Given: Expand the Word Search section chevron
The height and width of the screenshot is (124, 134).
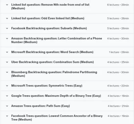Looking at the screenshot, I should tap(7, 52).
